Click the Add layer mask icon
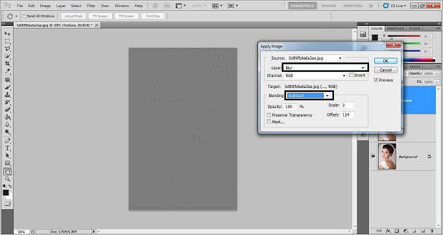This screenshot has height=235, width=443. (397, 230)
